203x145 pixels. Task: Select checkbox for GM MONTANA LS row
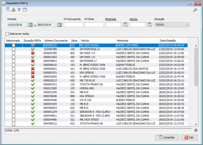point(13,49)
